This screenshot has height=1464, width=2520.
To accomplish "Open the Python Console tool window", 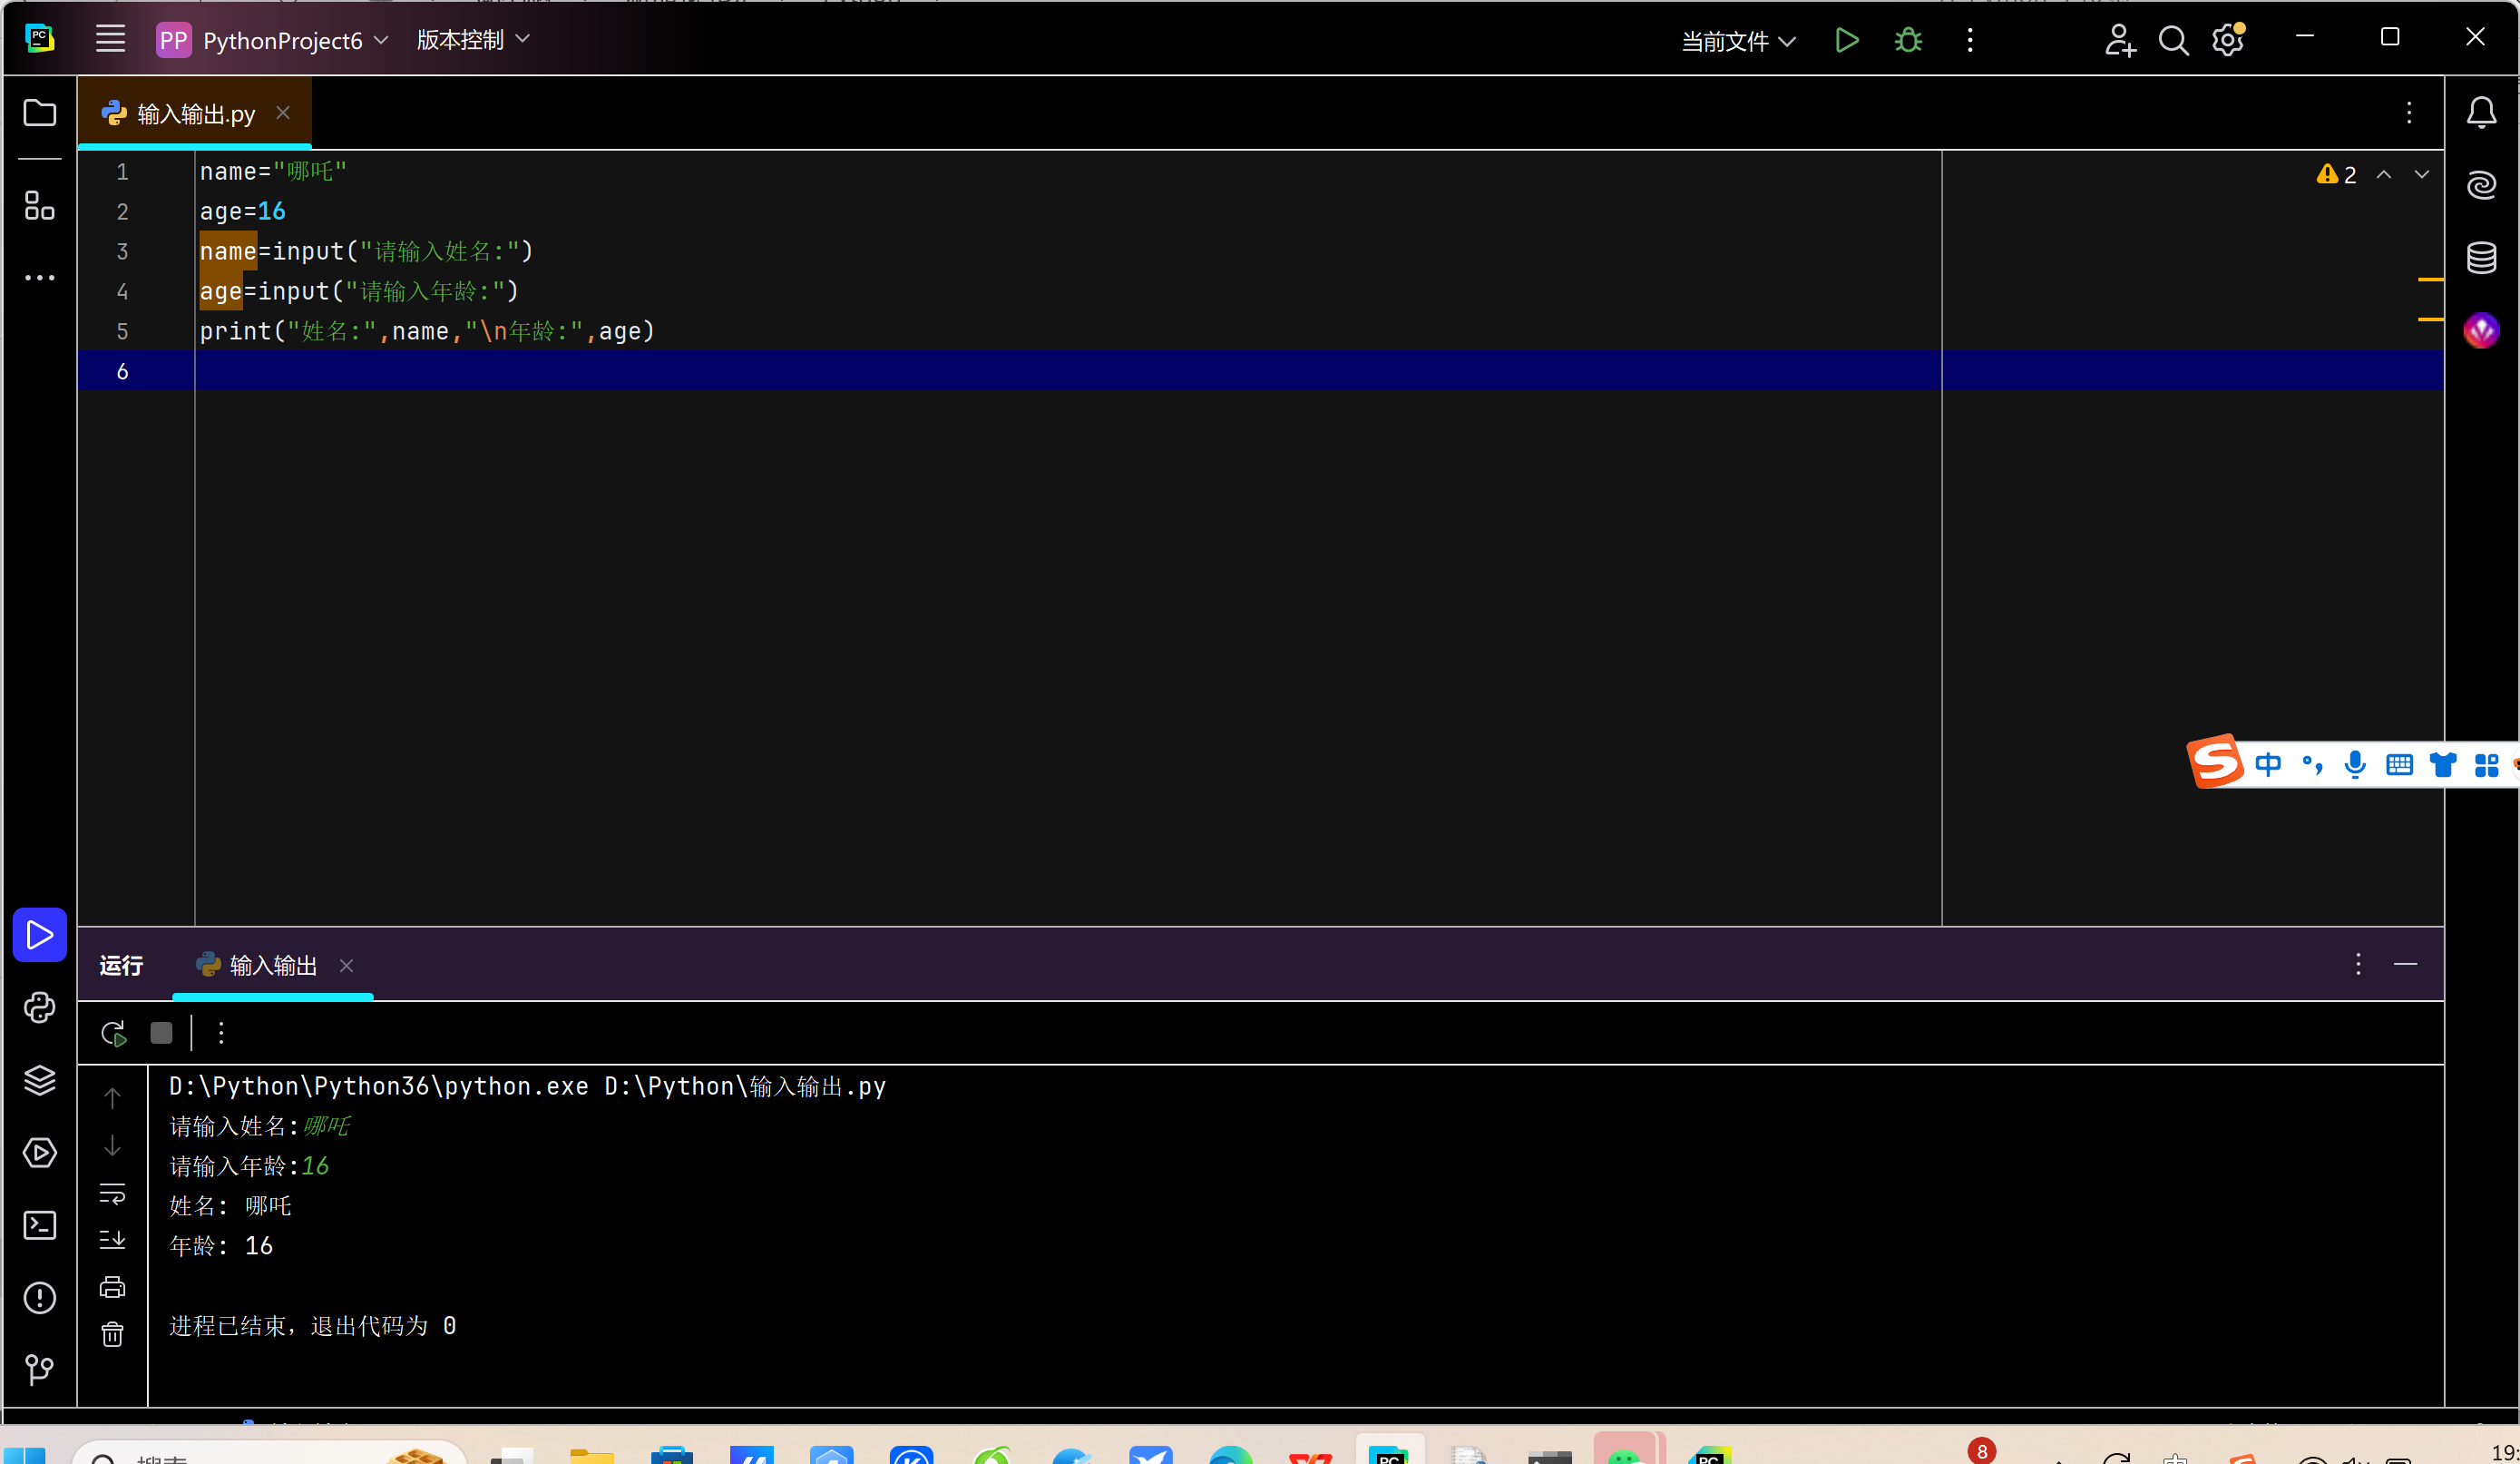I will coord(39,1007).
